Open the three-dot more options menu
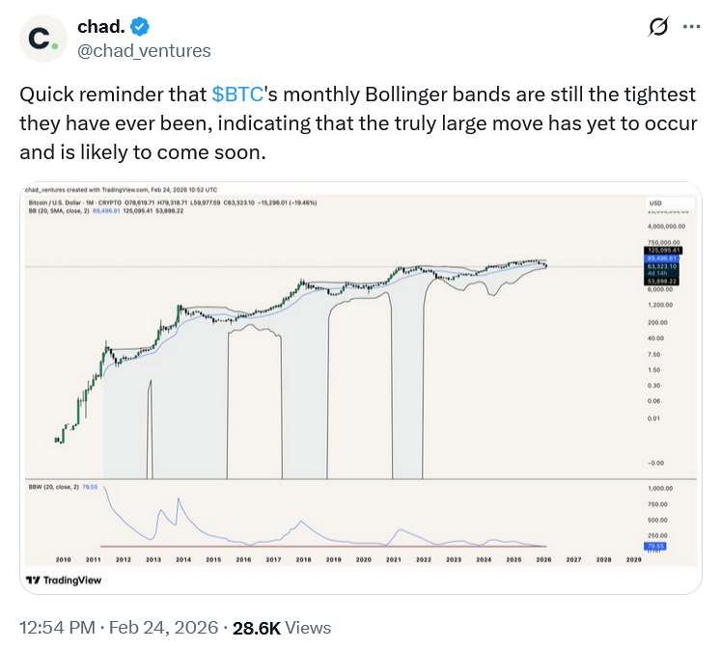The width and height of the screenshot is (721, 649). [691, 28]
